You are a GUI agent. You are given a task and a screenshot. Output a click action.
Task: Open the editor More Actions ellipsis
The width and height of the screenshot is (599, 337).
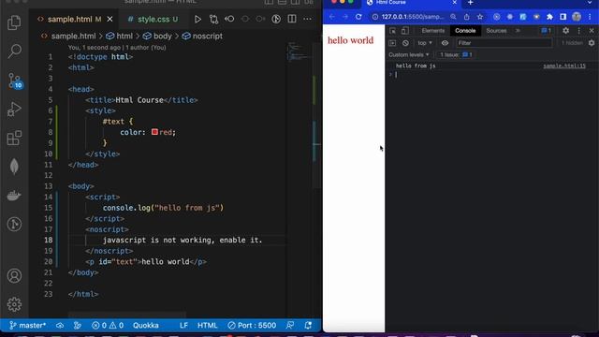coord(308,19)
